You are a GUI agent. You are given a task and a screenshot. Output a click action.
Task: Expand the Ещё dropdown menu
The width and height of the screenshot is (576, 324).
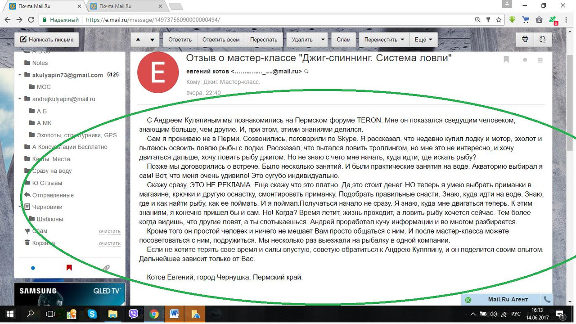coord(423,39)
